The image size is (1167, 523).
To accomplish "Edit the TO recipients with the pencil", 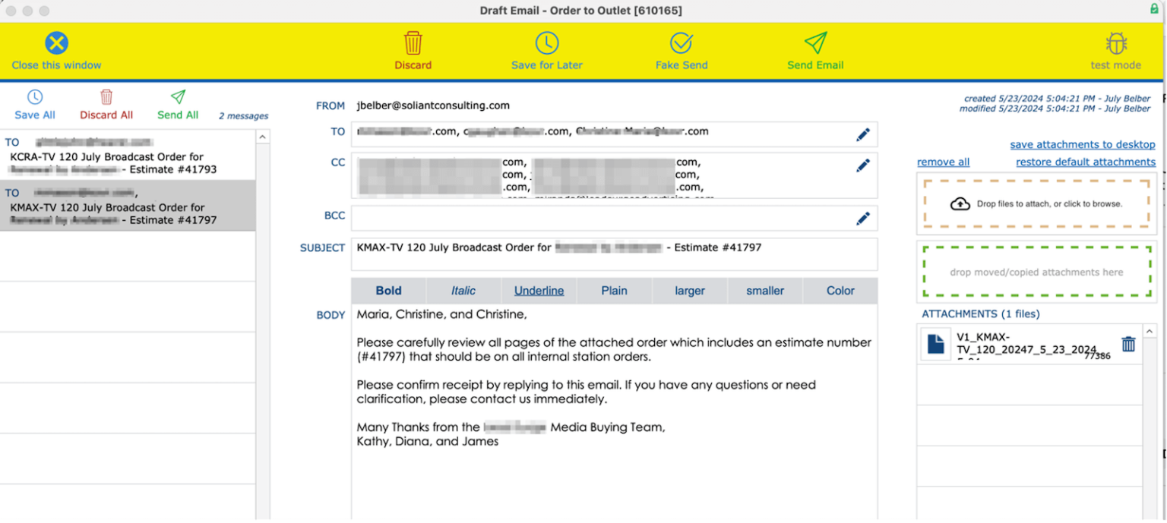I will pyautogui.click(x=862, y=134).
